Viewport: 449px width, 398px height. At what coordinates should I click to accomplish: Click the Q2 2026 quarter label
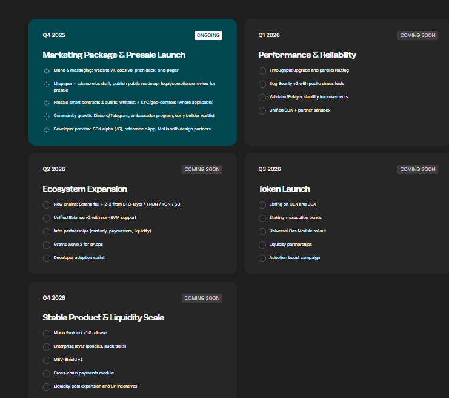54,169
